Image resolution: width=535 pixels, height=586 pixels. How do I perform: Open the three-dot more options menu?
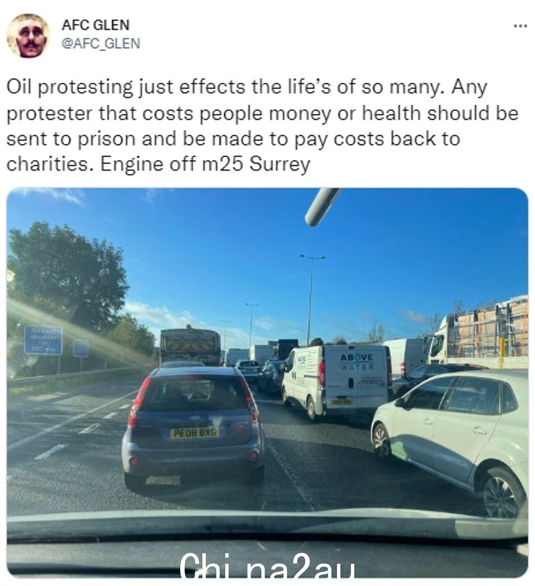pyautogui.click(x=521, y=26)
